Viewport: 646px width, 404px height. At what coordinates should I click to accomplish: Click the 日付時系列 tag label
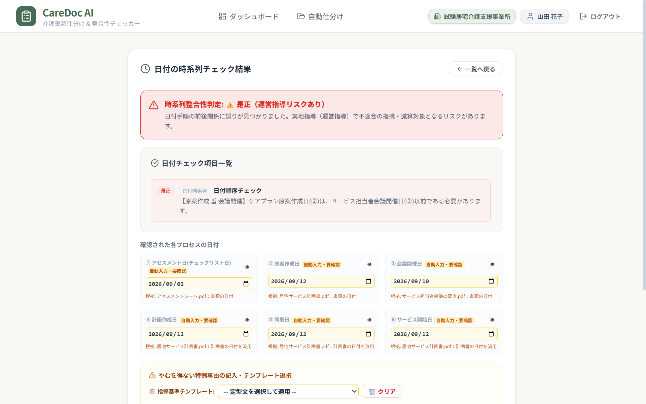(195, 191)
